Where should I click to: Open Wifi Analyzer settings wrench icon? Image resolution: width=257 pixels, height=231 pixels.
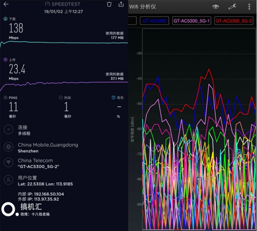232,7
